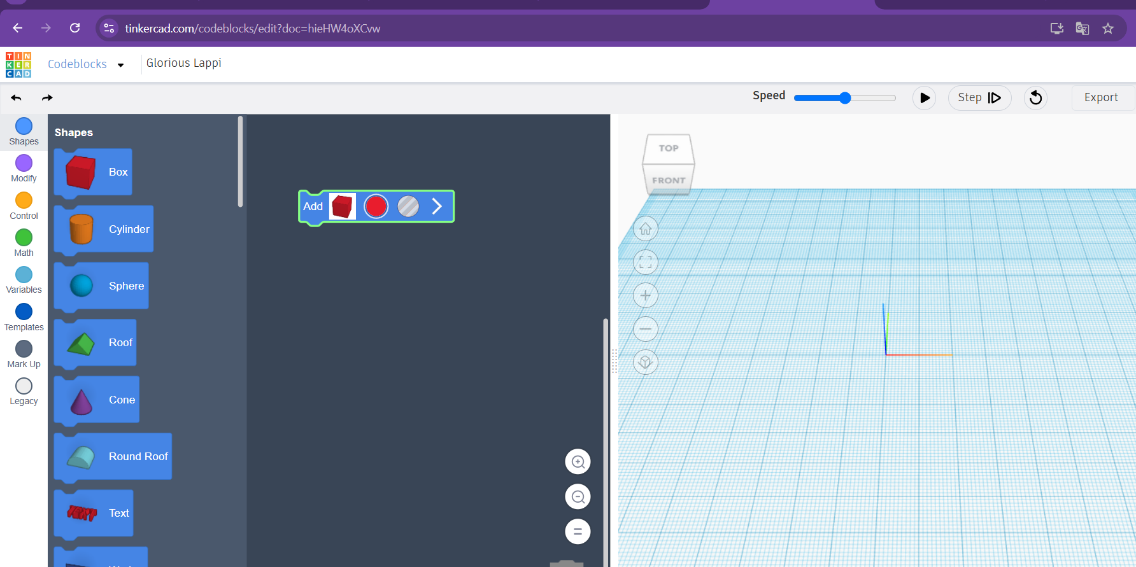Select the Variables category
The image size is (1136, 567).
(x=24, y=281)
